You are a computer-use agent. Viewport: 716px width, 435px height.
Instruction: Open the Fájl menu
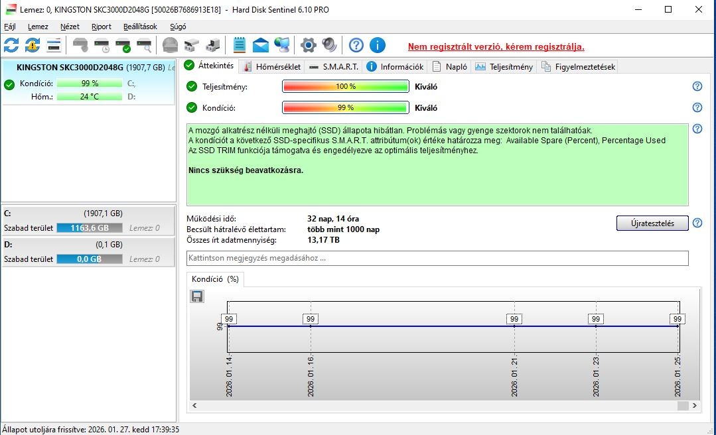[x=9, y=27]
